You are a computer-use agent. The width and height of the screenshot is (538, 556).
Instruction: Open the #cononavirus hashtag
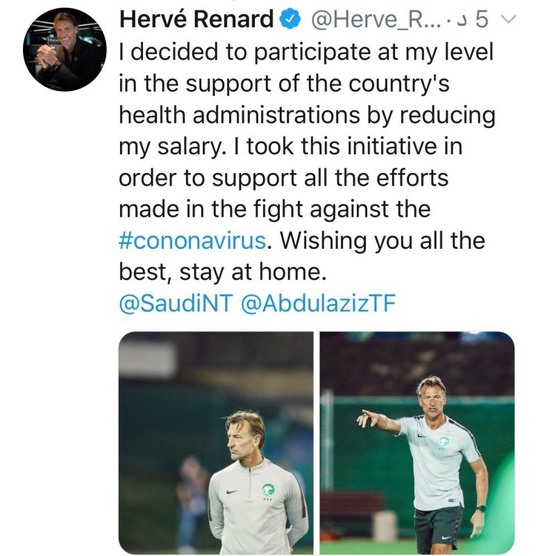(192, 241)
